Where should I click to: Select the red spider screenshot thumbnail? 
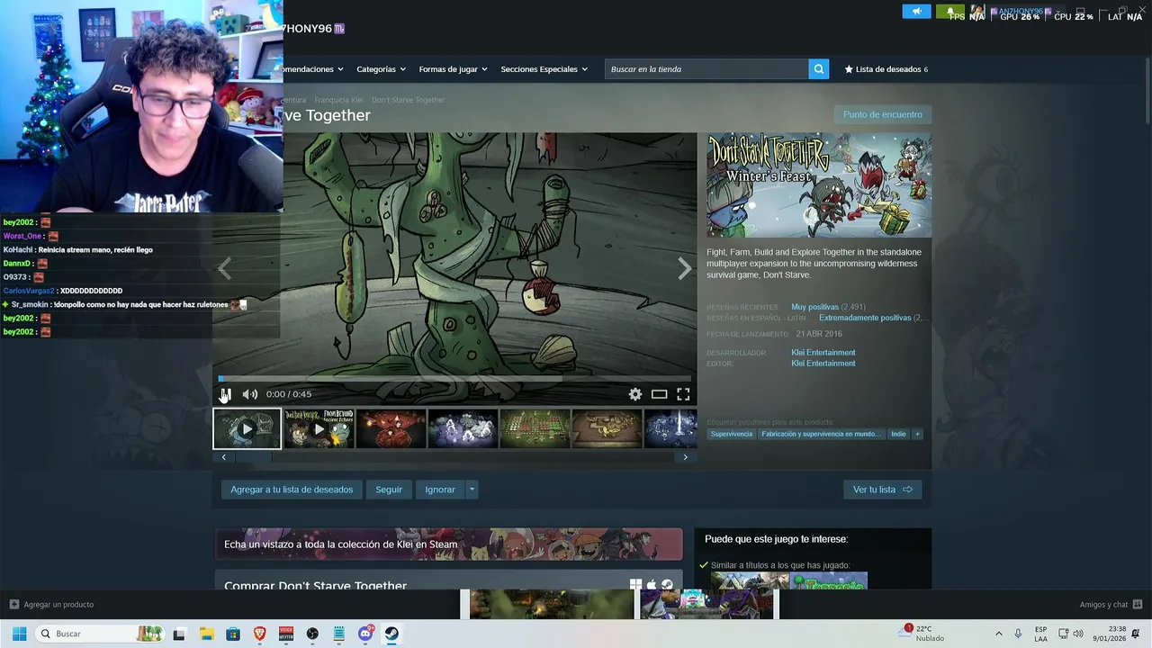(x=391, y=429)
